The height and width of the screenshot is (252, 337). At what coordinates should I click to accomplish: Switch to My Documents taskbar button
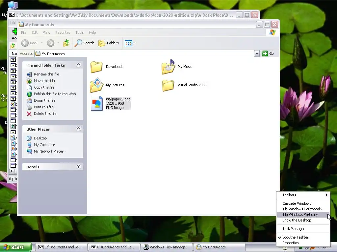tap(220, 247)
